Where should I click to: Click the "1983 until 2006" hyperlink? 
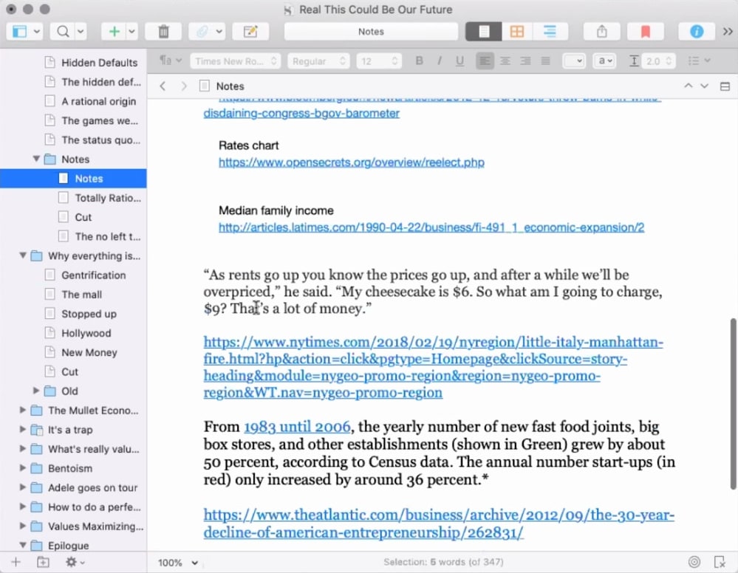pos(296,427)
